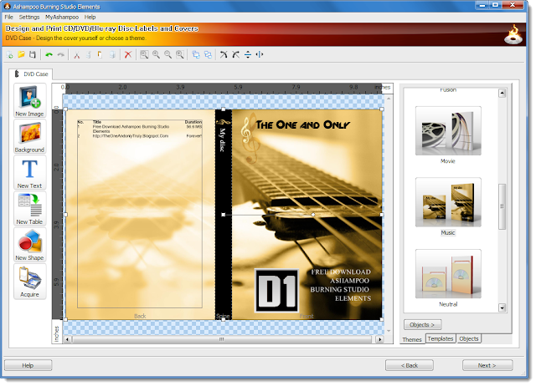536x386 pixels.
Task: Zoom to fit the page in the view
Action: [144, 54]
